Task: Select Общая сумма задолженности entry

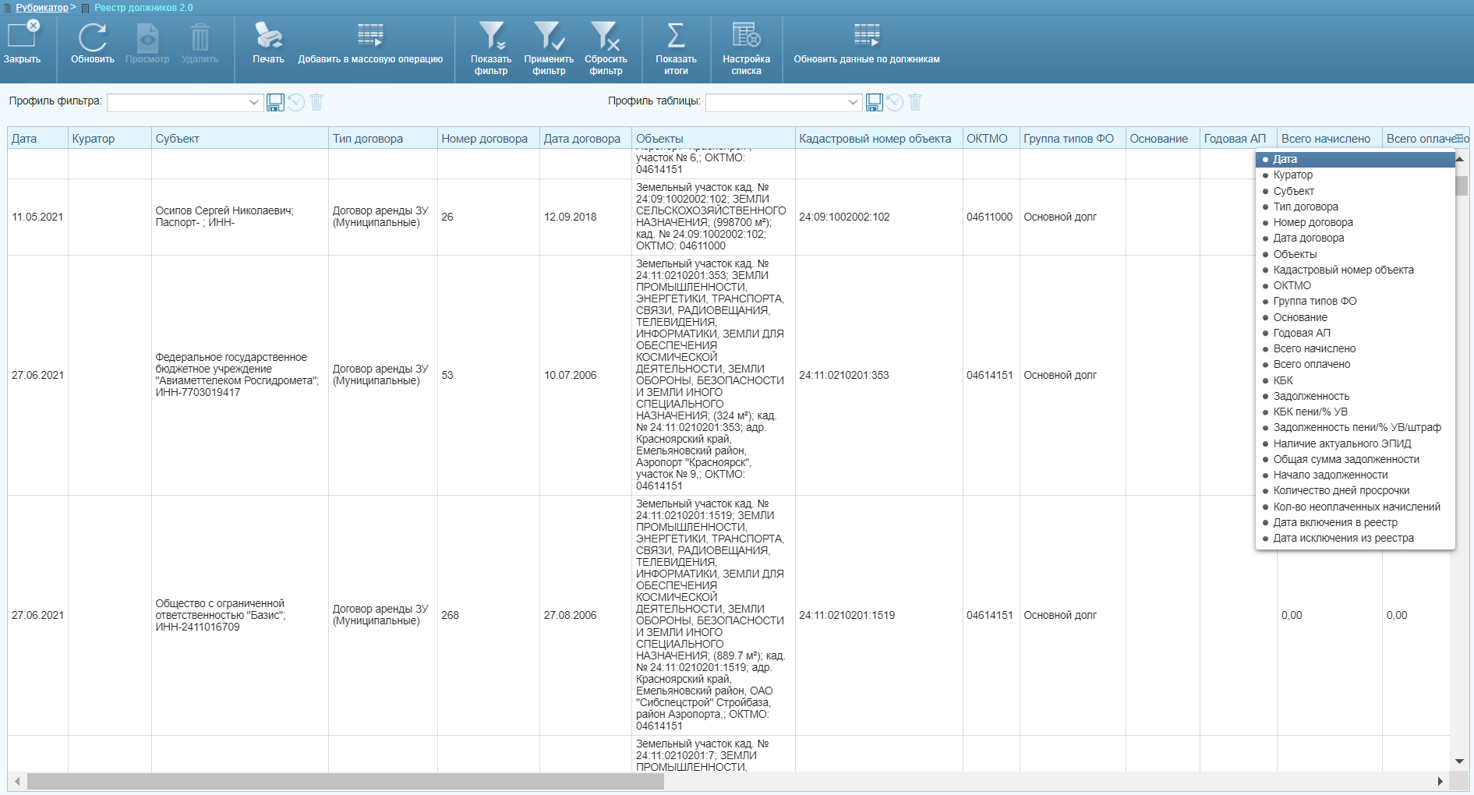Action: tap(1356, 459)
